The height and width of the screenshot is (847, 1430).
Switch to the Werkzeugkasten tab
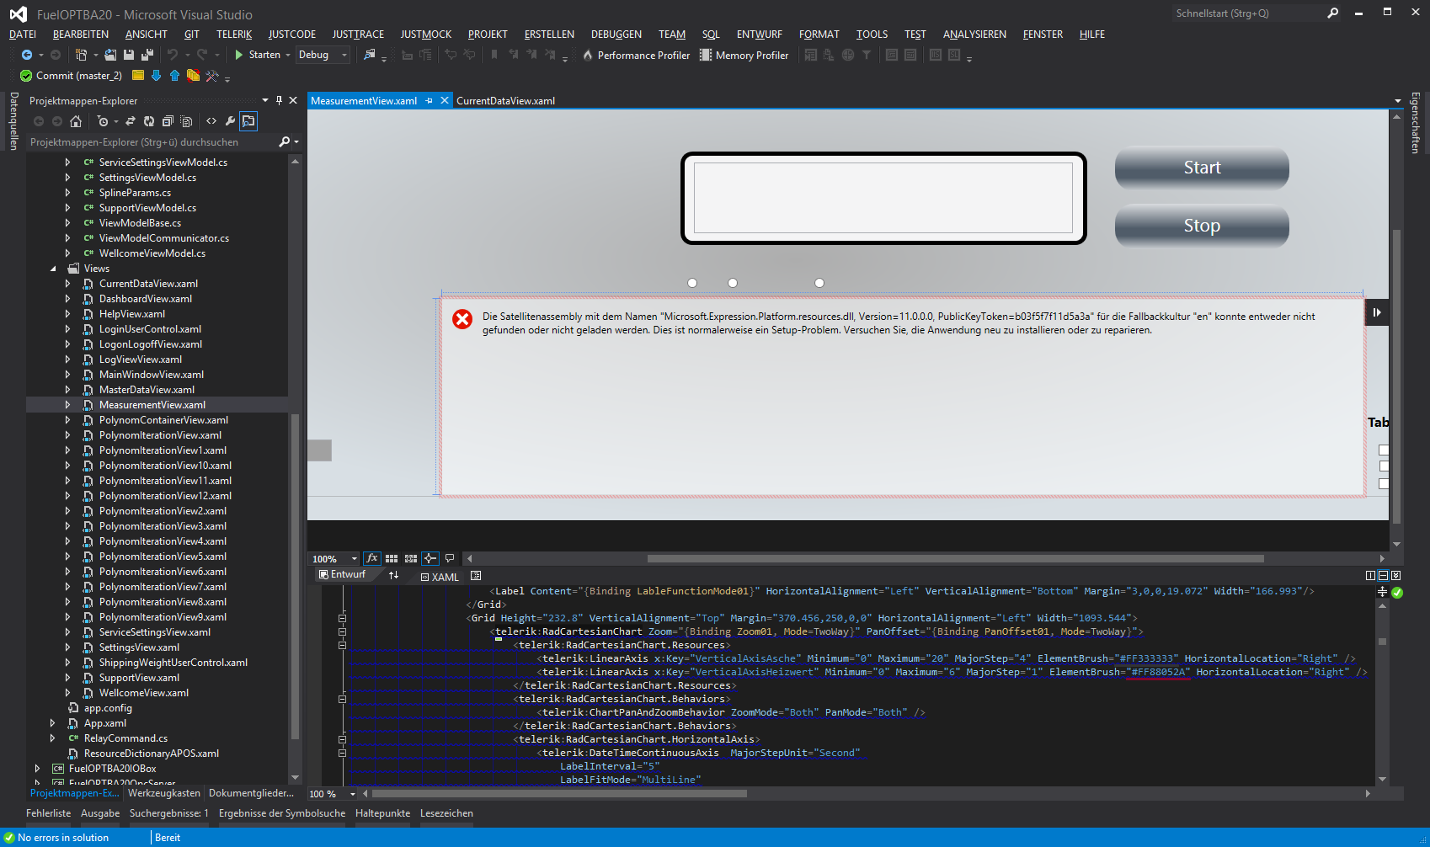[x=164, y=793]
